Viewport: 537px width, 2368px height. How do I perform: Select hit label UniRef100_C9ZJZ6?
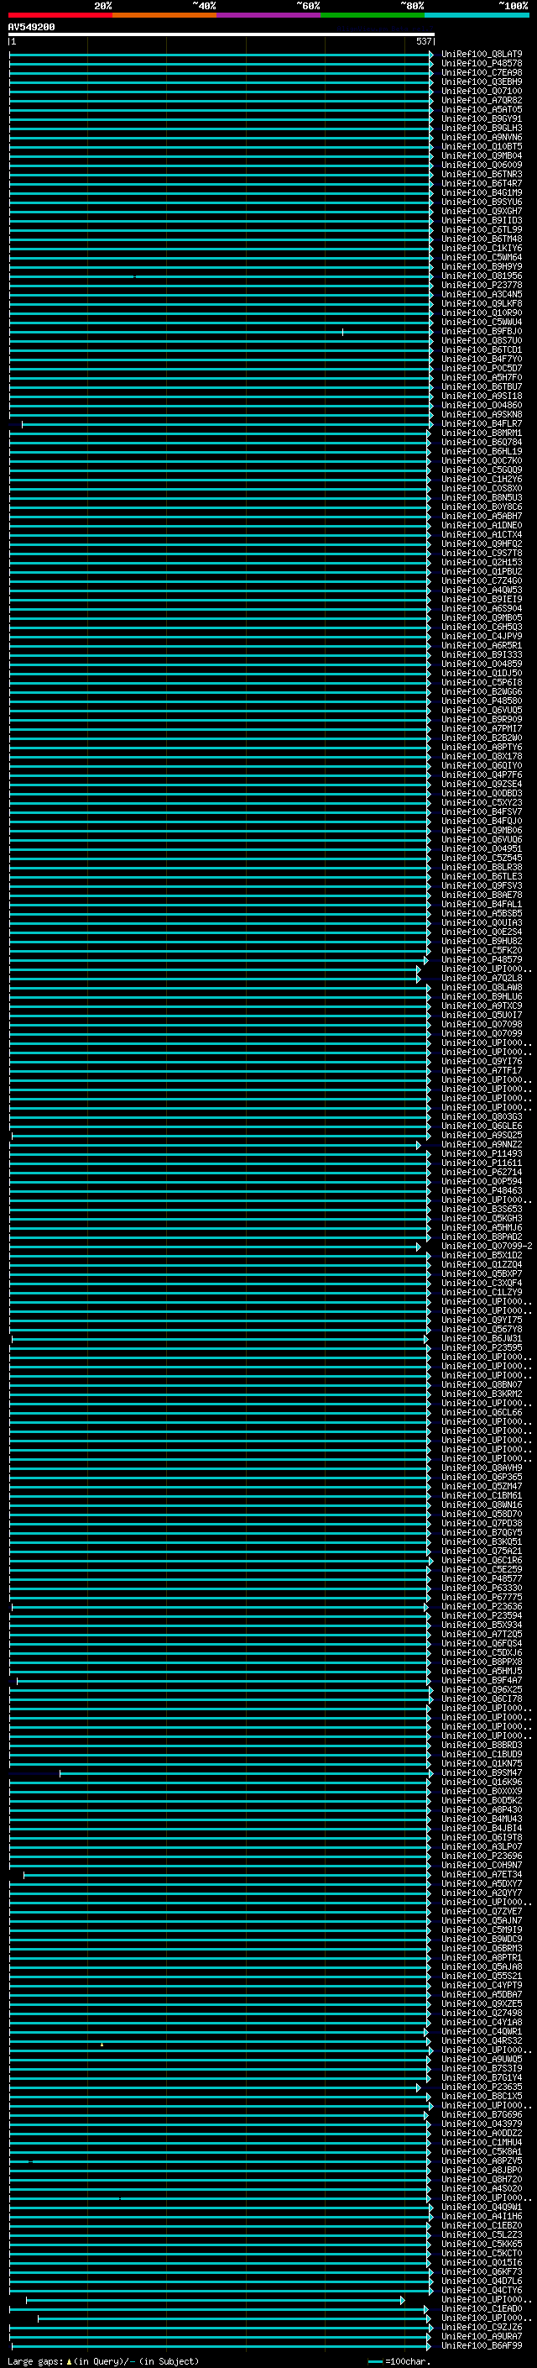[482, 2327]
